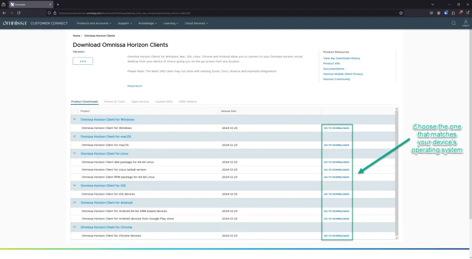Open the blue shield extension icon
Screen dimensions: 472x259
coord(446,13)
